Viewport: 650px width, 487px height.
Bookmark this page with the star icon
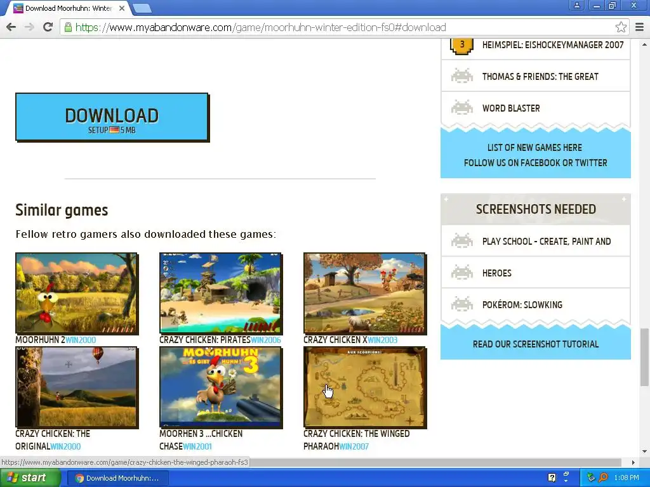coord(621,27)
